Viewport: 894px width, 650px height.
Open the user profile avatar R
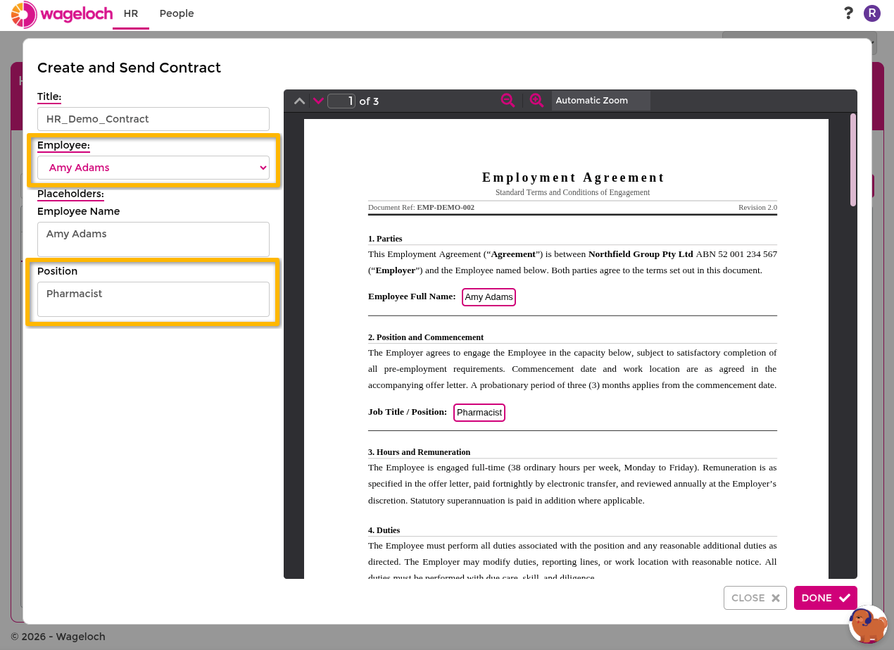point(872,13)
